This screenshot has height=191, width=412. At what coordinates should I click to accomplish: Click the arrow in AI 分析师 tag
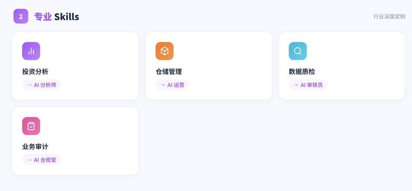(29, 85)
